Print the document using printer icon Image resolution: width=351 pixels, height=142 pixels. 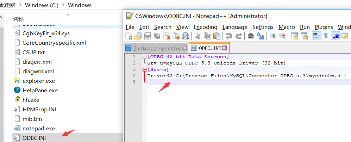coord(186,36)
